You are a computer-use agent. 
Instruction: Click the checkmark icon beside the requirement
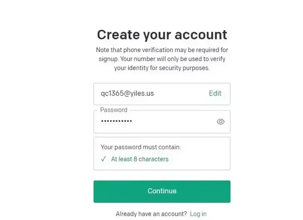103,159
